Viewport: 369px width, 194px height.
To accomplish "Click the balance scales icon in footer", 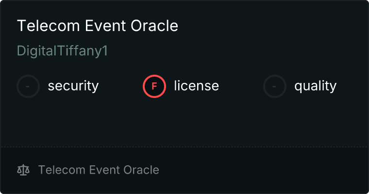I will pos(23,170).
